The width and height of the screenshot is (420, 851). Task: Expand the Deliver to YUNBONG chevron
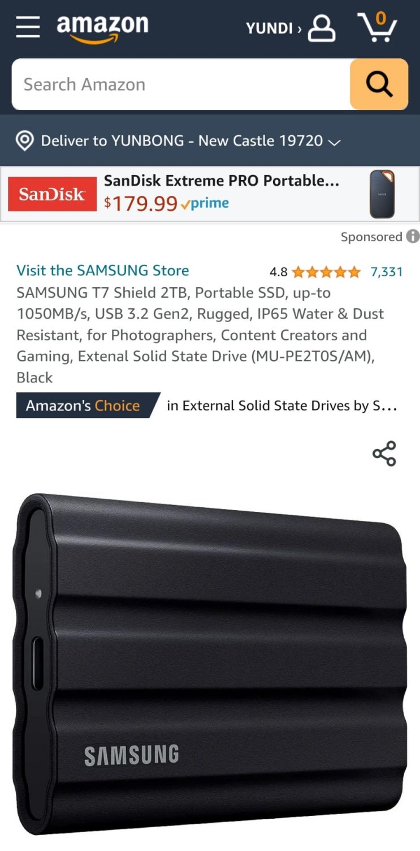334,142
